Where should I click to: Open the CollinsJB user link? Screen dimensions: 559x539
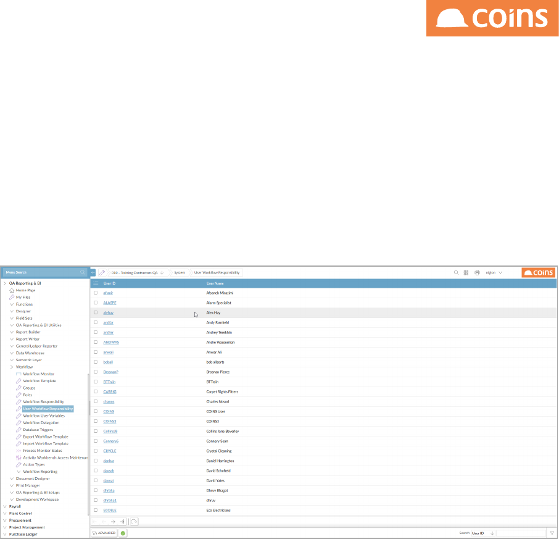tap(110, 432)
